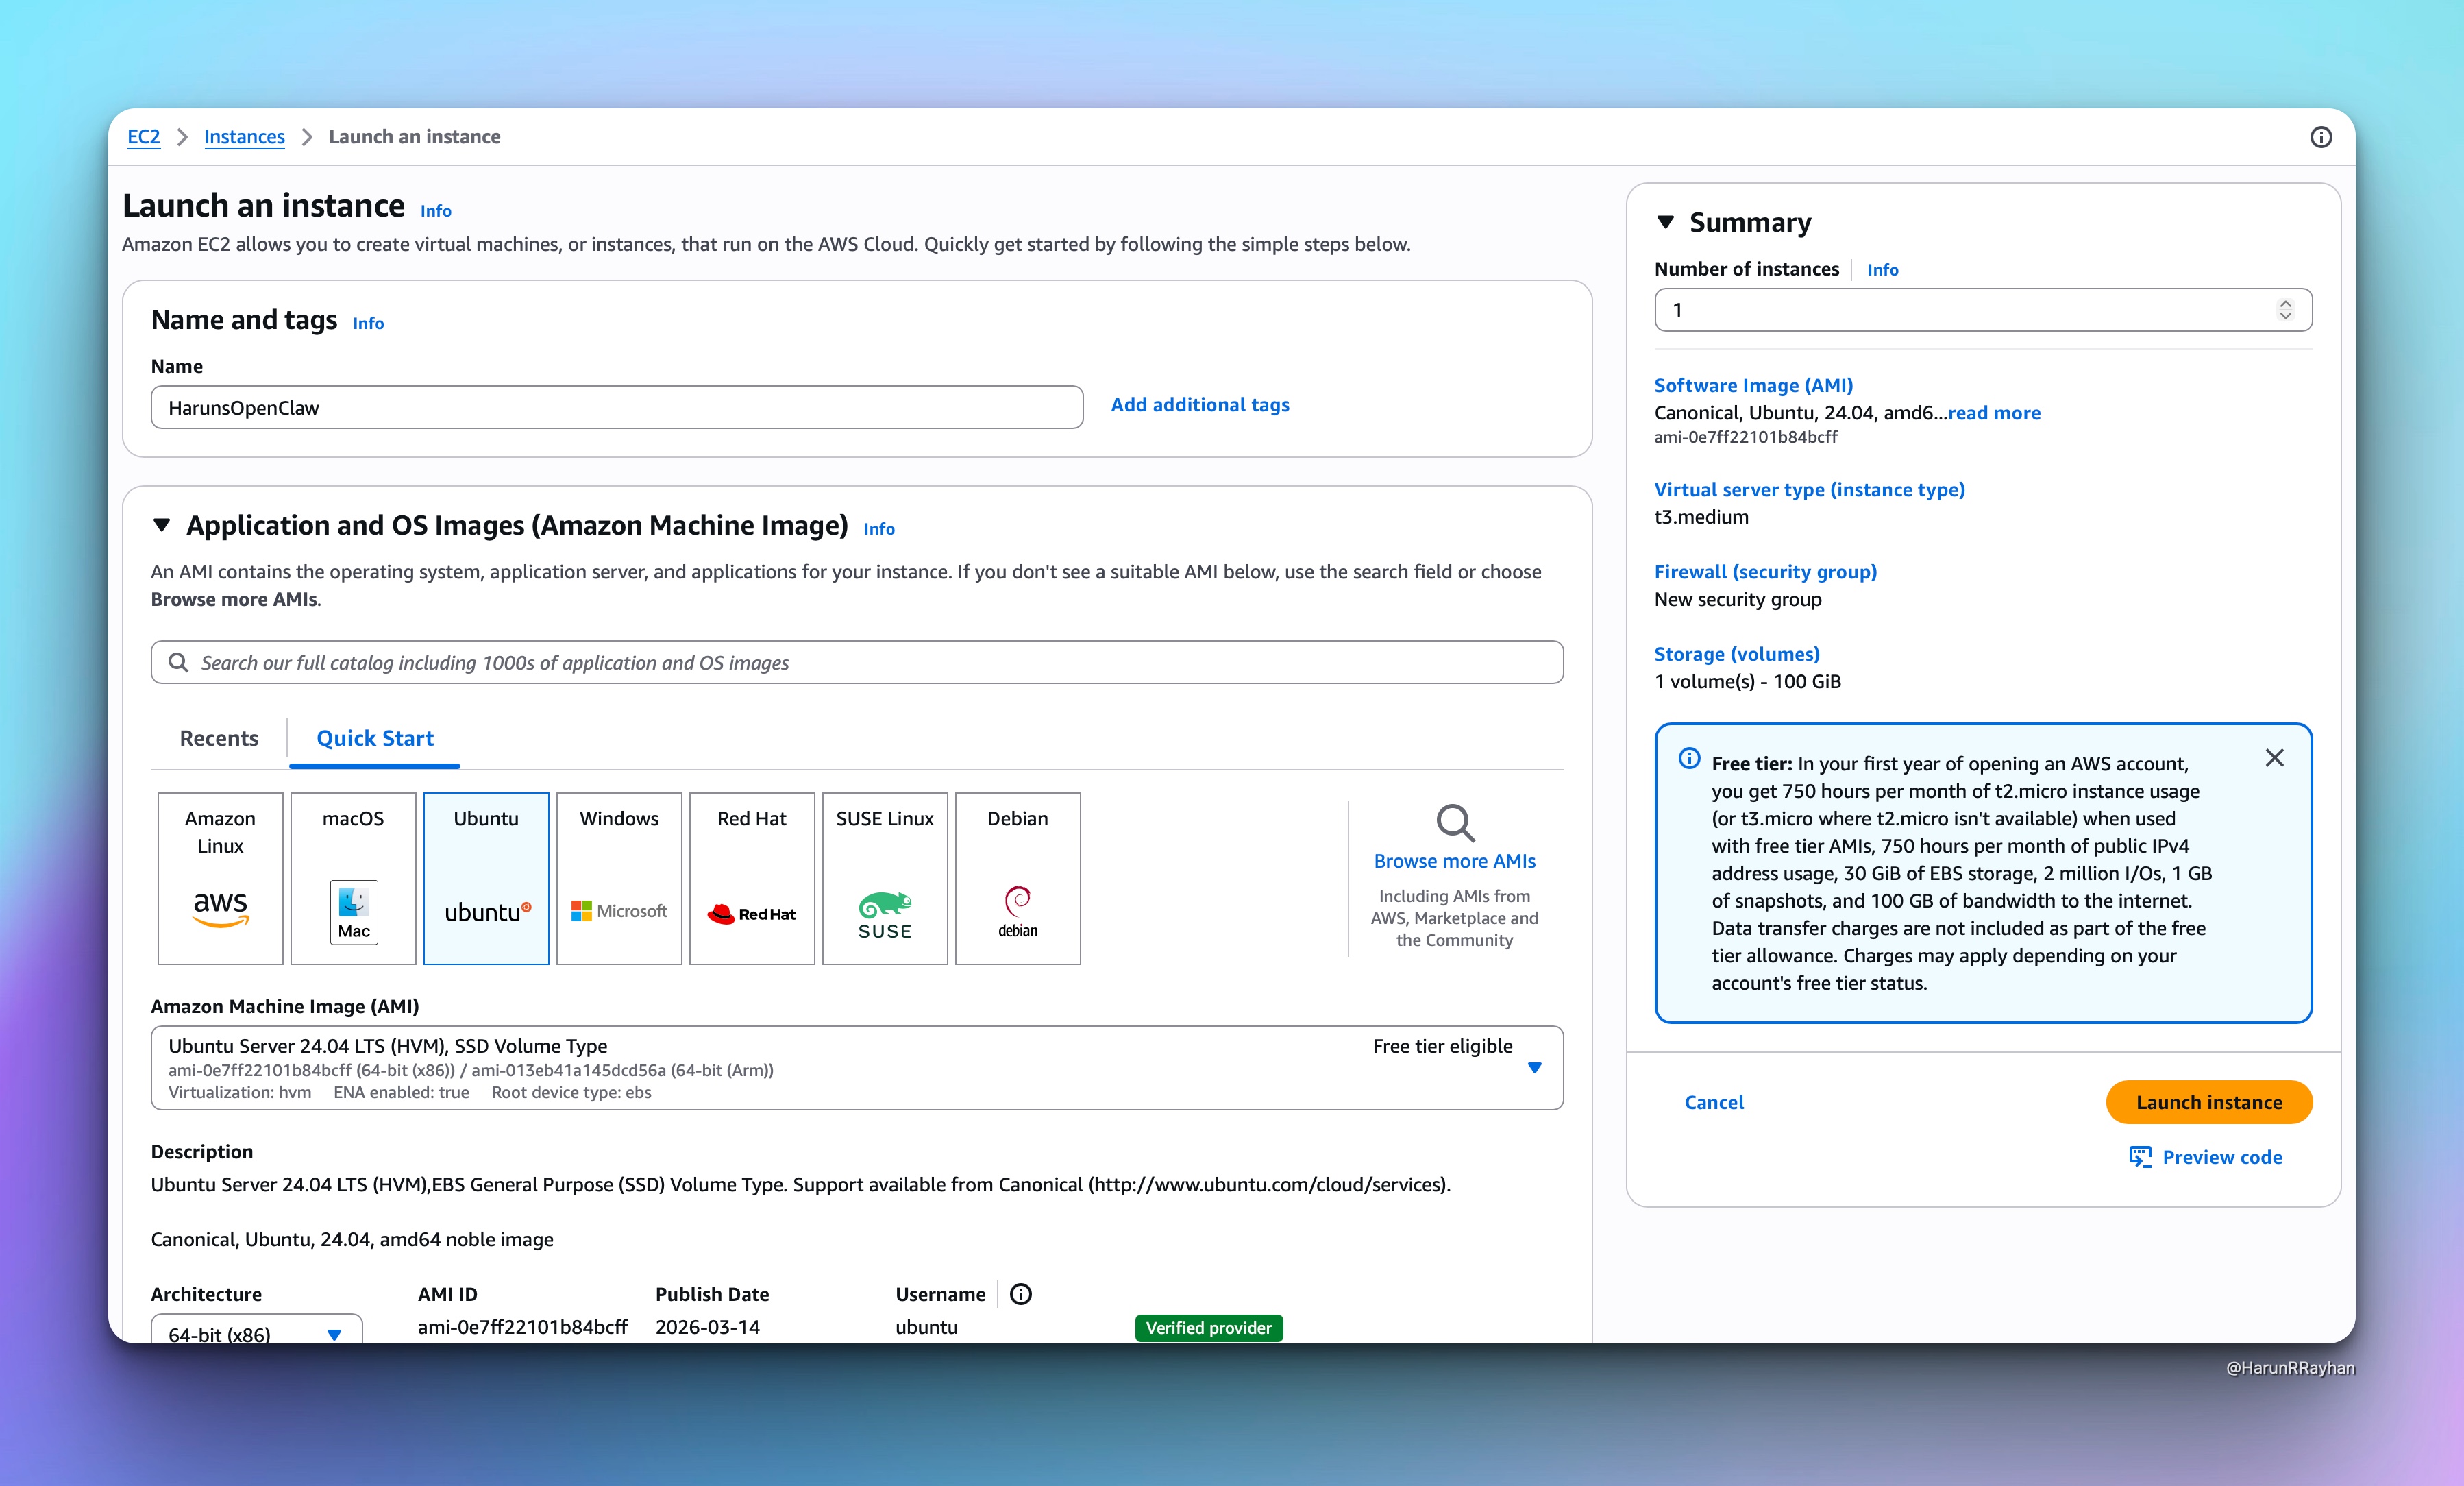Click the Username info circle icon

click(x=1020, y=1294)
